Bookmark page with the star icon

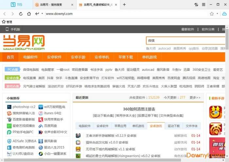point(212,14)
